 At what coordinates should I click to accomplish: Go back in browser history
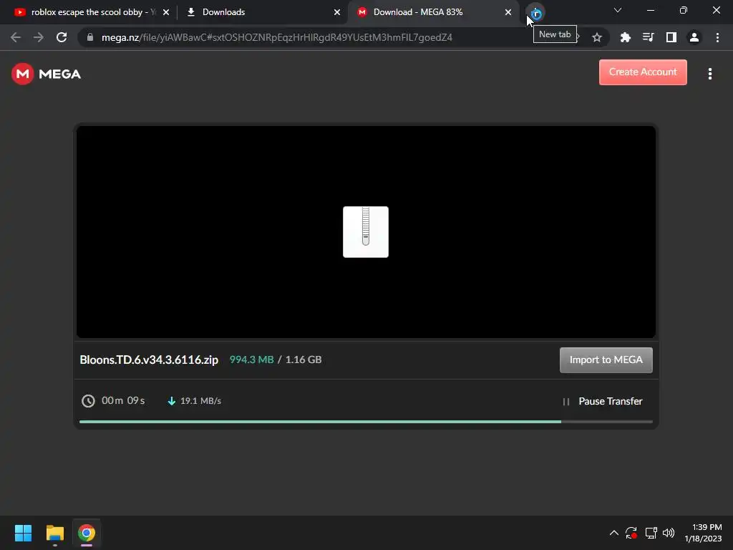tap(16, 37)
